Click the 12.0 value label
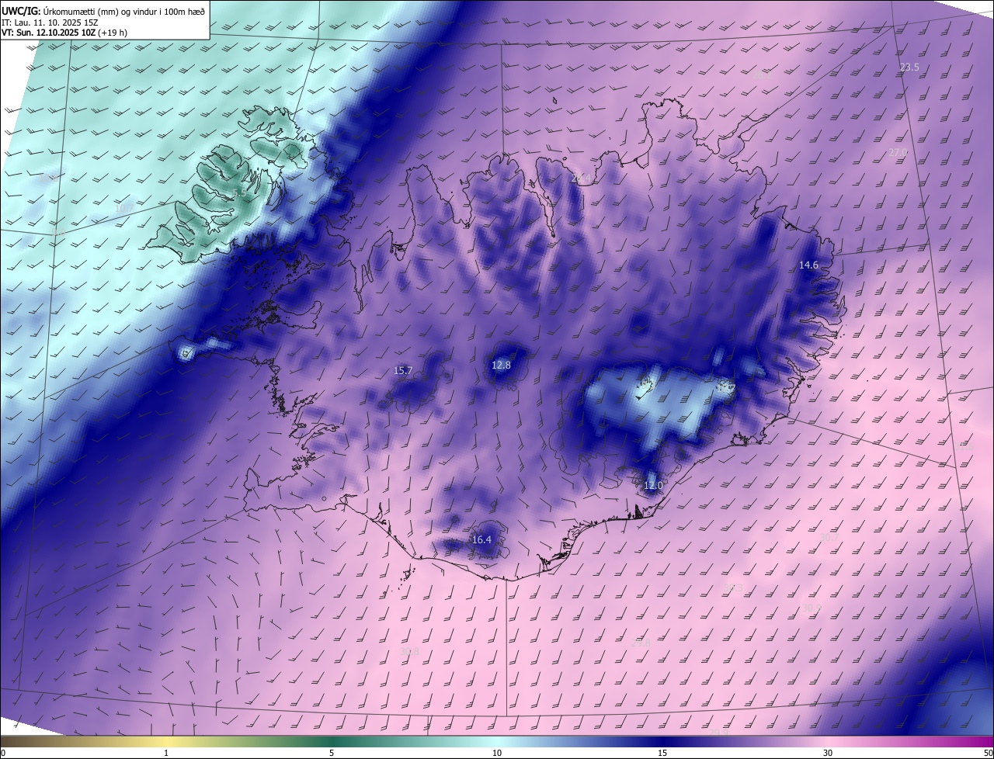Viewport: 994px width, 759px height. (653, 486)
